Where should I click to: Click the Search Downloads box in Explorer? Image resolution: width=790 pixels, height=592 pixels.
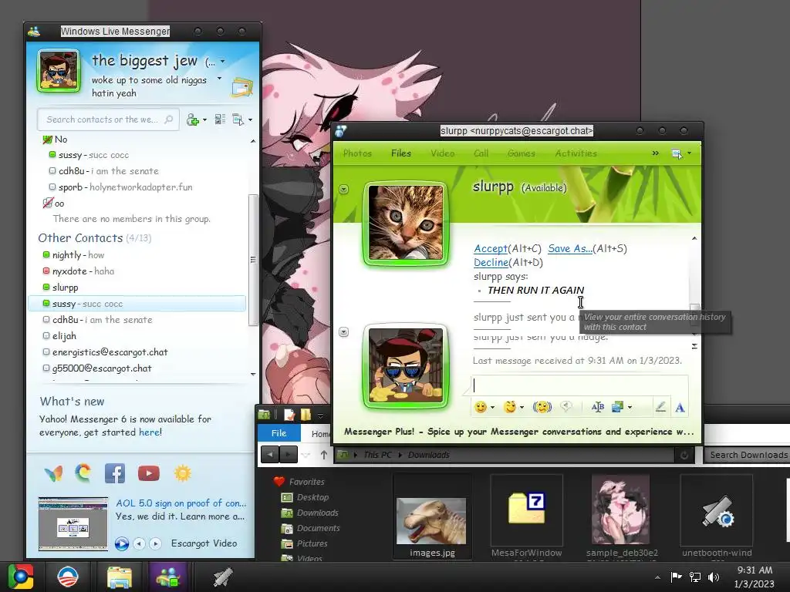(x=748, y=455)
